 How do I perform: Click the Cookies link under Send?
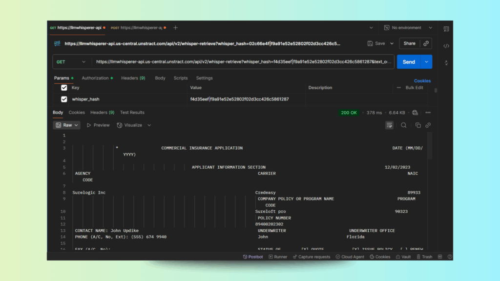pyautogui.click(x=422, y=81)
